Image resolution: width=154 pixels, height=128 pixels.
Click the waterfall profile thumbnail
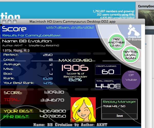coord(146,17)
